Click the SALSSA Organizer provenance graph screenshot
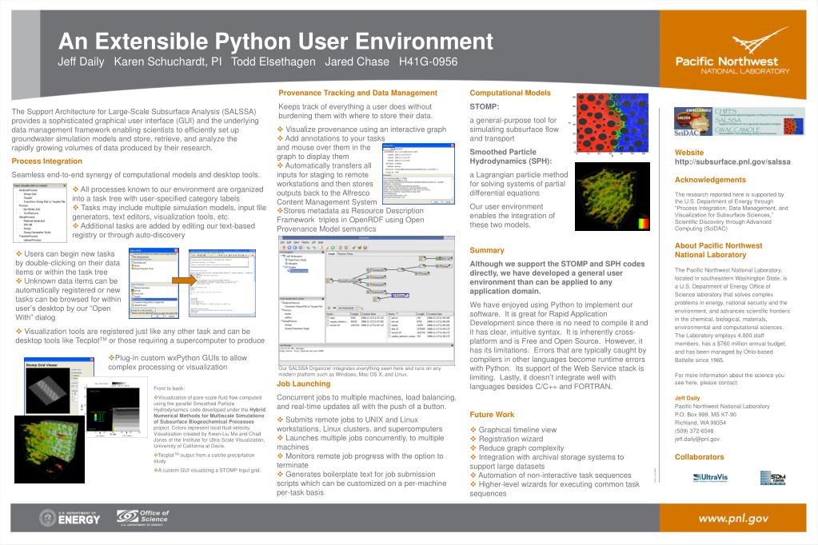818x545 pixels. (x=367, y=300)
